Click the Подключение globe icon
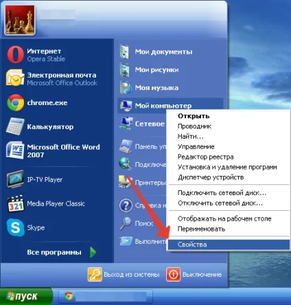This screenshot has width=291, height=305. 125,163
